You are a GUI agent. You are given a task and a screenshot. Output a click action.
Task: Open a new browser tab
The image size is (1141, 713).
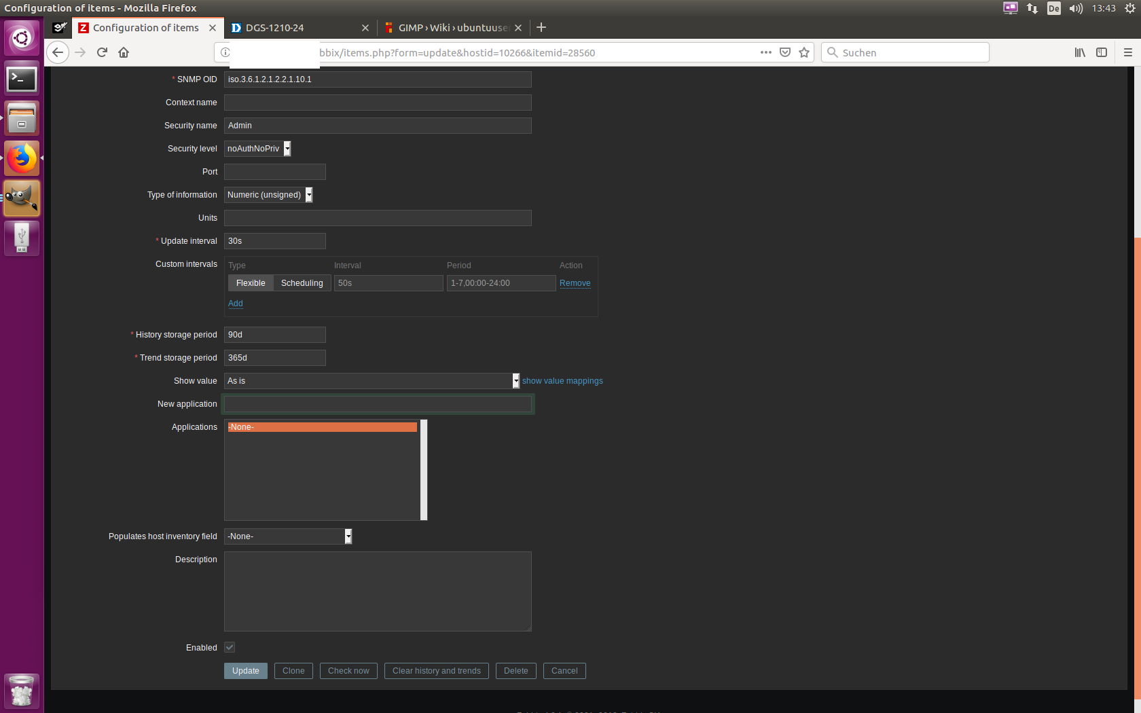click(541, 27)
